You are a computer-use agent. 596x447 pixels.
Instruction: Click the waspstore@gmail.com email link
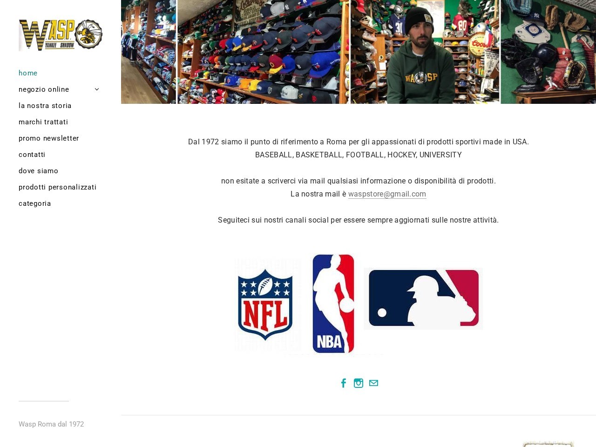pos(387,194)
